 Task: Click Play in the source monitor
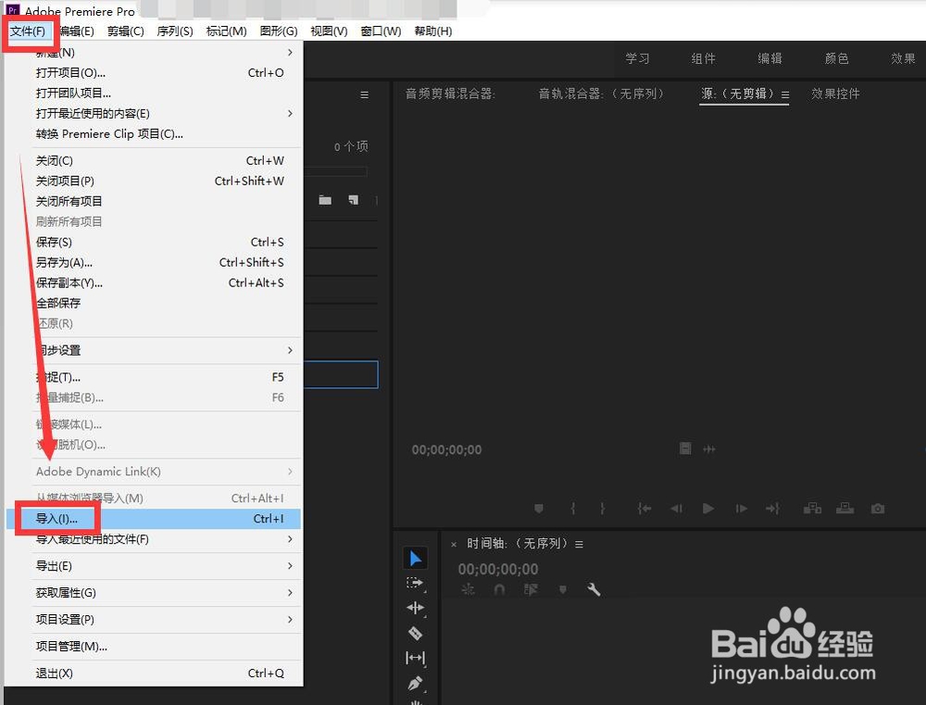[708, 509]
